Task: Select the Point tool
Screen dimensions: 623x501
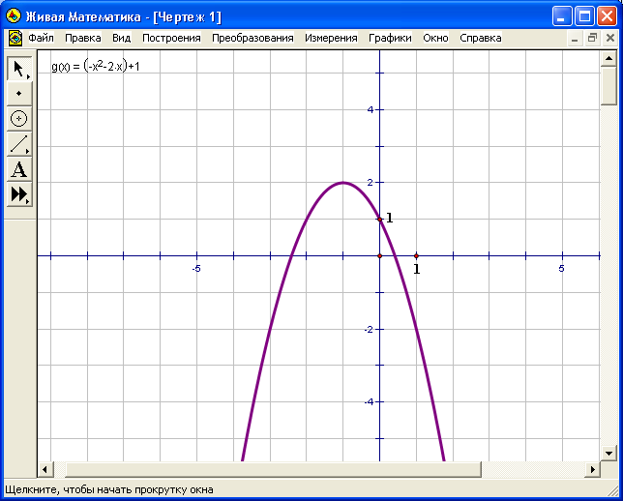Action: pos(19,94)
